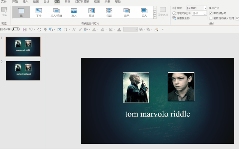Increase font size with larger A icon
This screenshot has width=239, height=149.
pyautogui.click(x=74, y=30)
